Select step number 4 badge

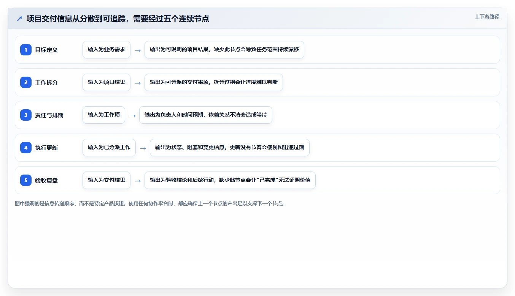click(x=26, y=148)
